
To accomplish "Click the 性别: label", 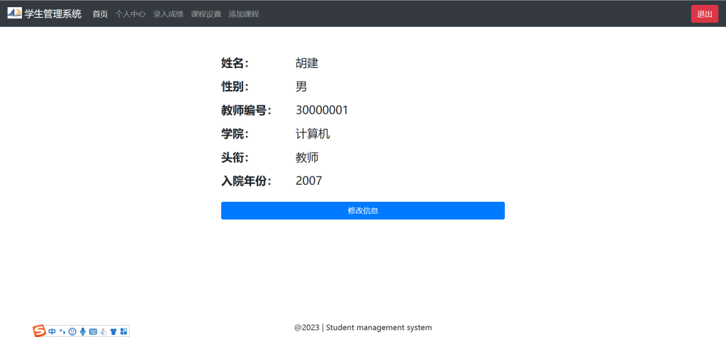I will pyautogui.click(x=235, y=86).
